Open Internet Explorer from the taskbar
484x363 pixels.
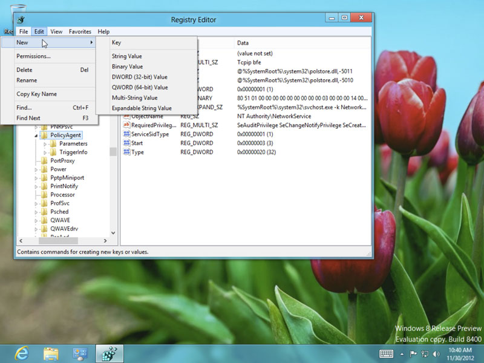(x=22, y=353)
